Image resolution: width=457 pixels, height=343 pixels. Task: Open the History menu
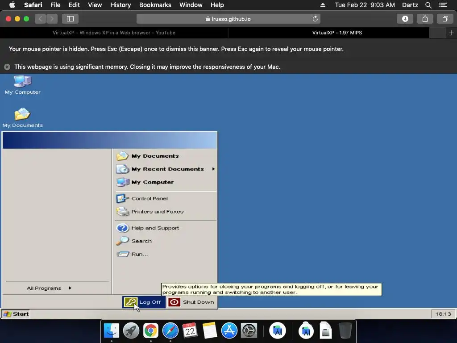click(x=120, y=5)
